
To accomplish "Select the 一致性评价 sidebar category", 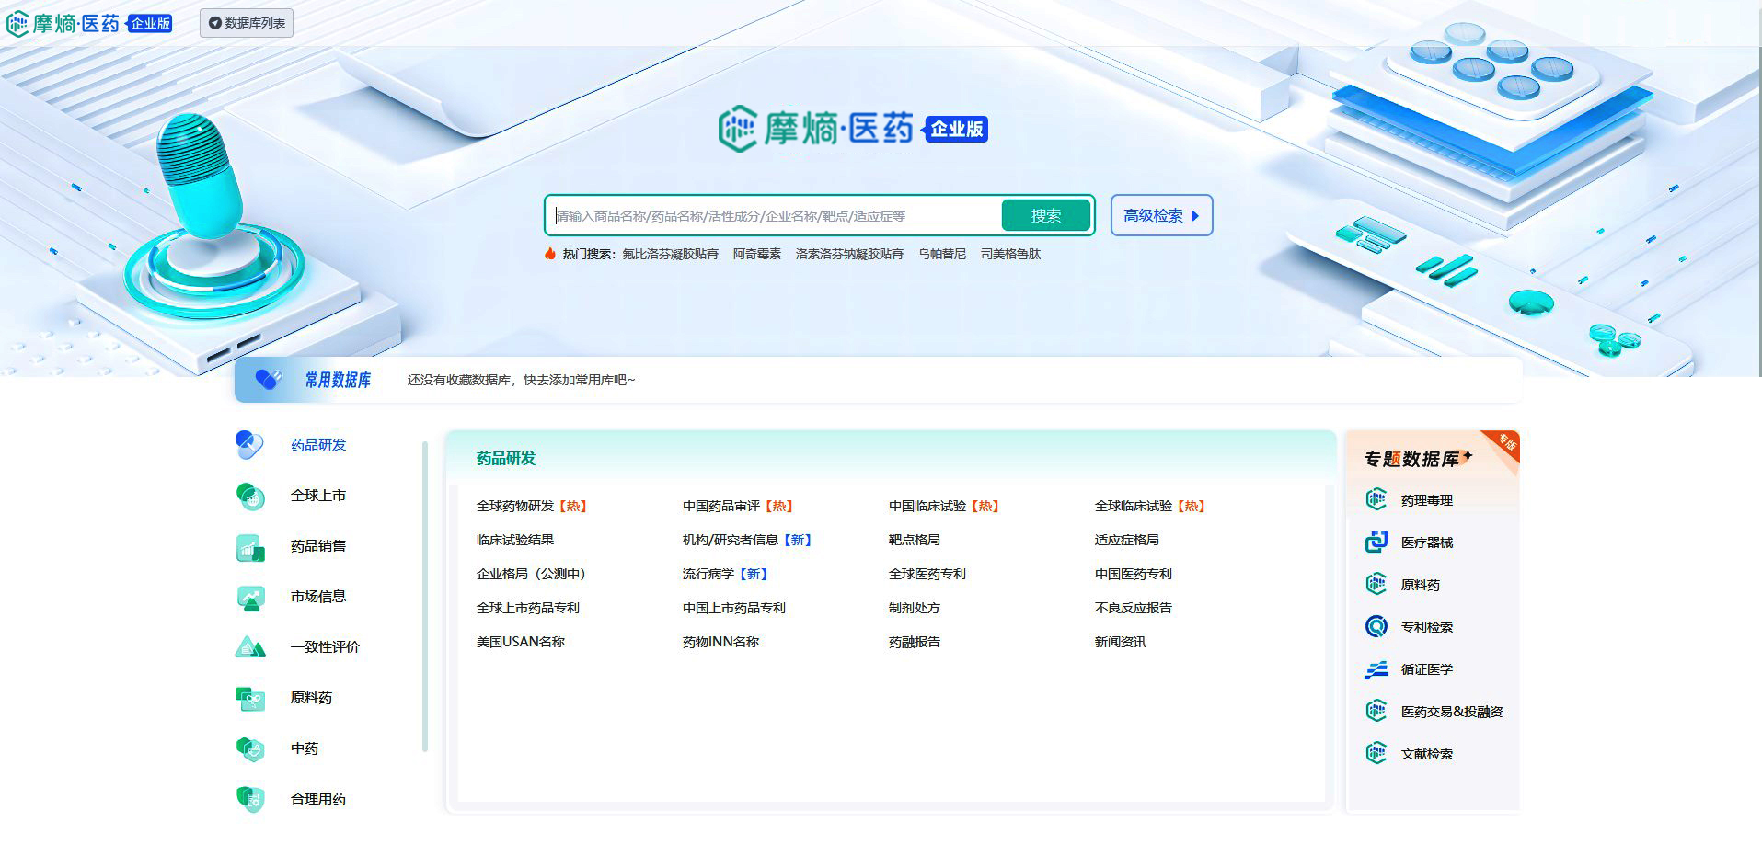I will pos(325,647).
